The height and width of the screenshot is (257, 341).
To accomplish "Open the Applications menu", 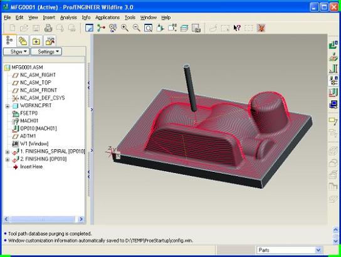I will point(107,18).
